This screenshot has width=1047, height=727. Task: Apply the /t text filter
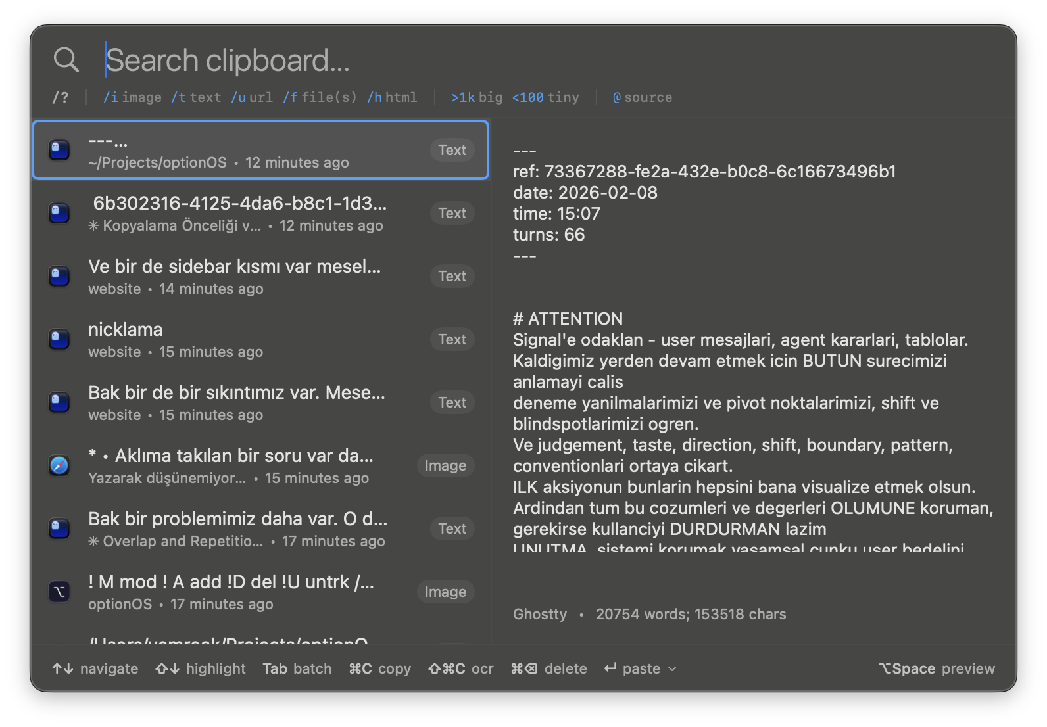pyautogui.click(x=196, y=97)
